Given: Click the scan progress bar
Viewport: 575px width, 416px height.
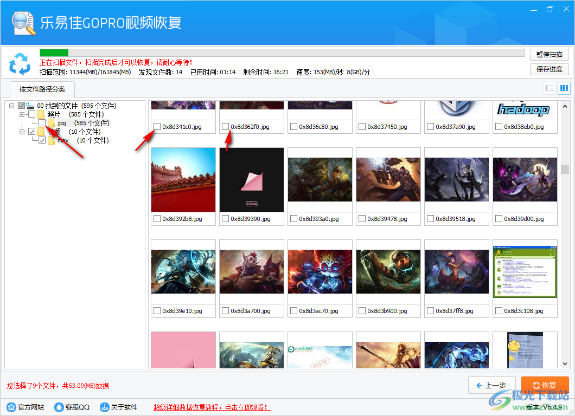Looking at the screenshot, I should tap(282, 53).
